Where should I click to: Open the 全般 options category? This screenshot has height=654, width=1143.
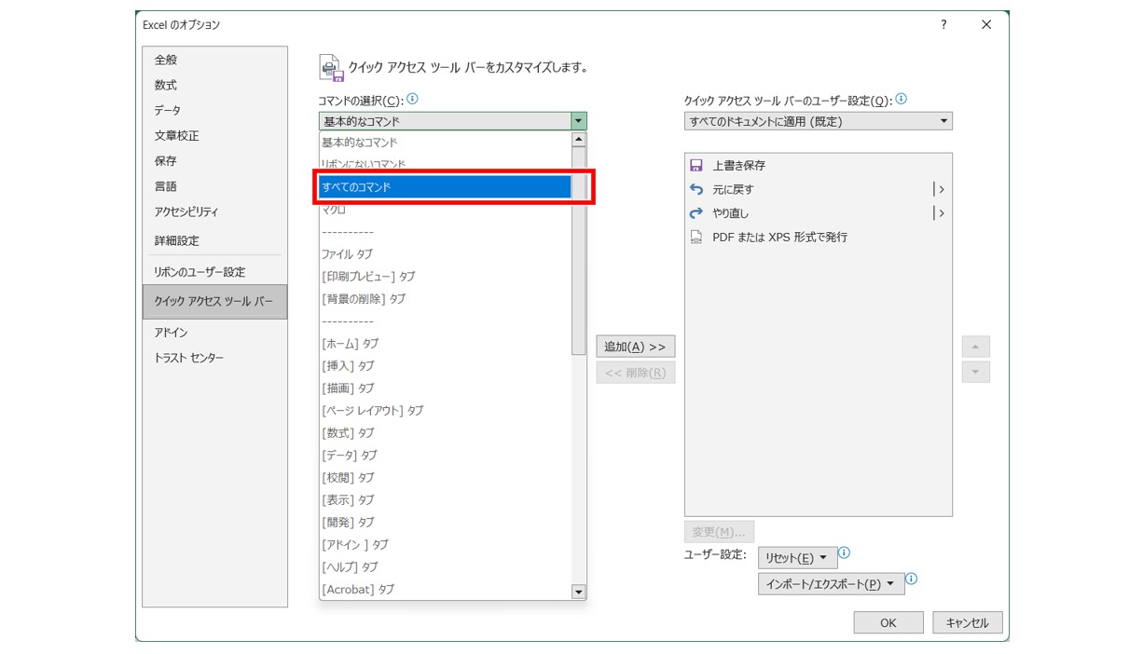click(x=214, y=60)
